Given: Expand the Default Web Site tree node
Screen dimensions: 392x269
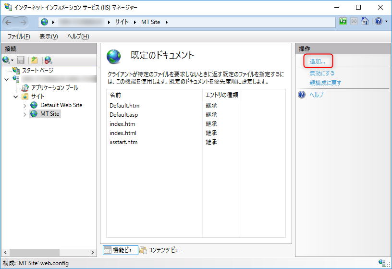Looking at the screenshot, I should point(25,105).
